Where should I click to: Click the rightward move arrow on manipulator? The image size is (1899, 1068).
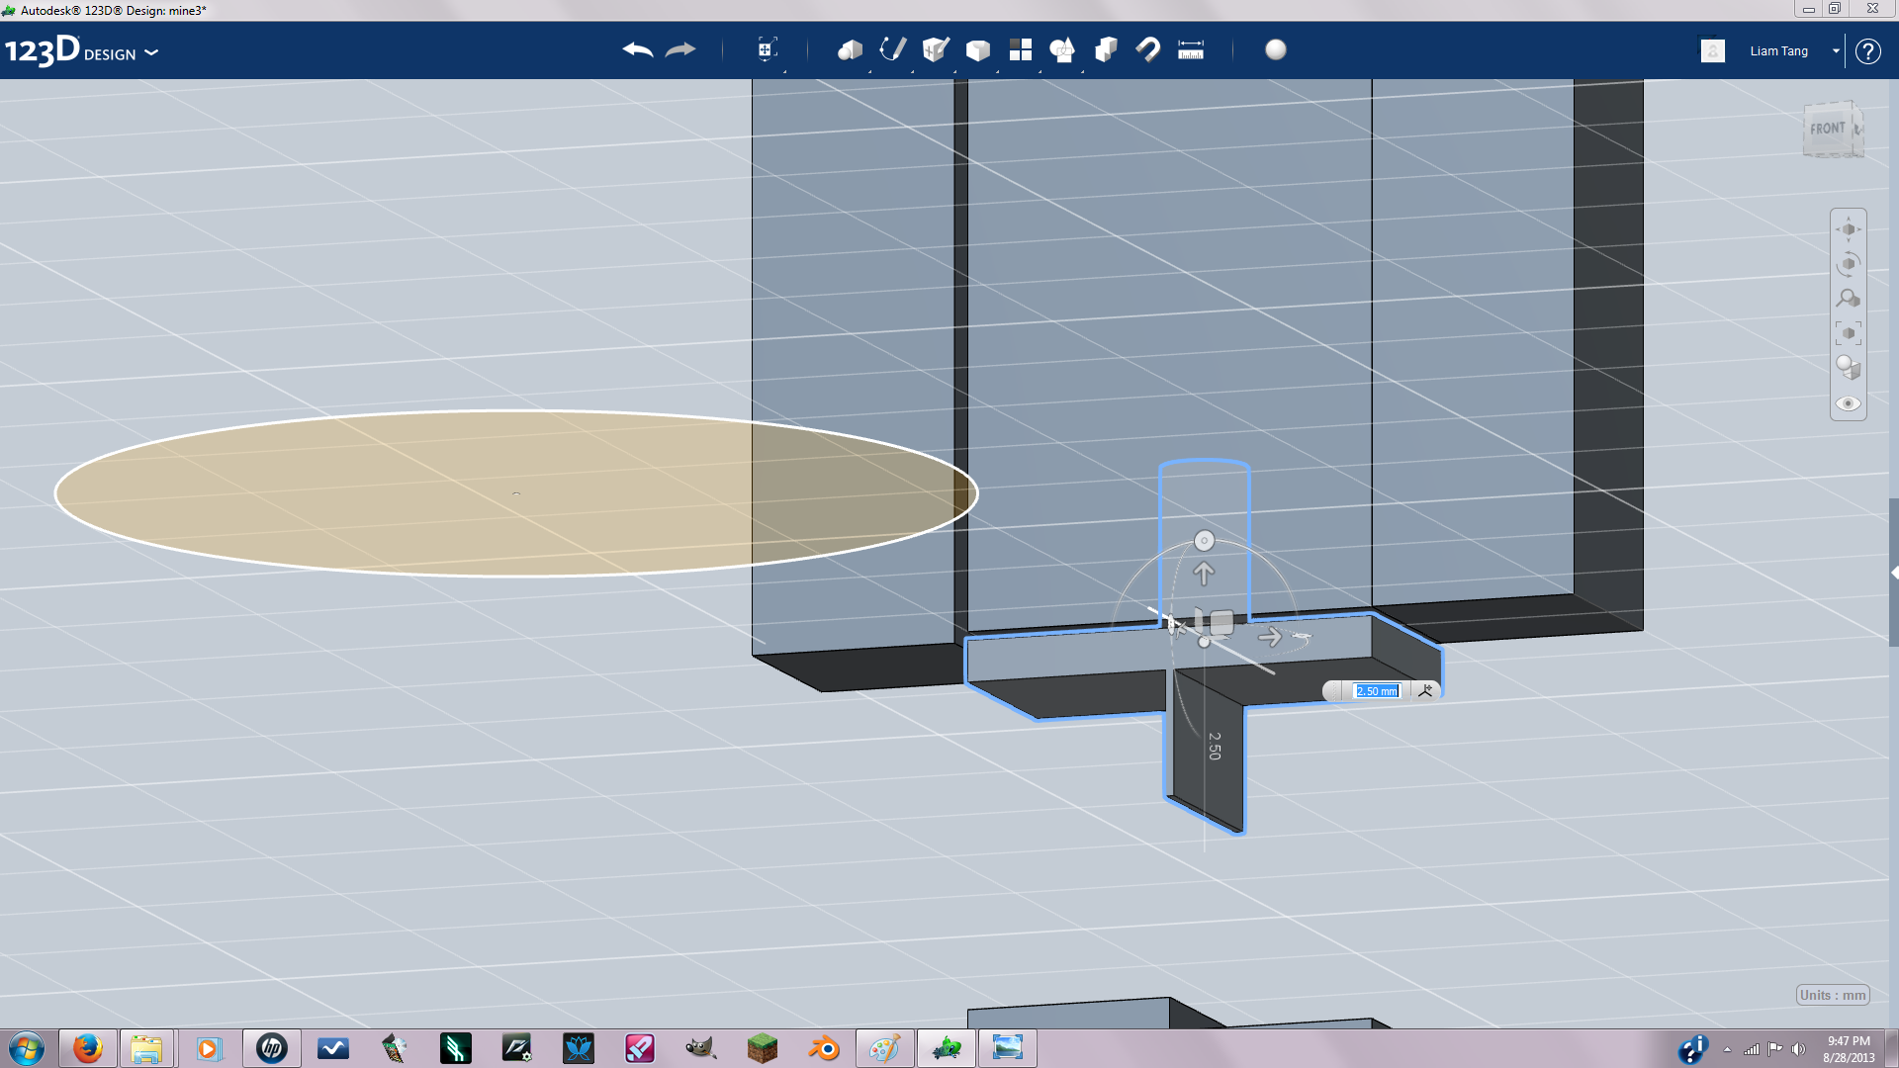[1270, 637]
